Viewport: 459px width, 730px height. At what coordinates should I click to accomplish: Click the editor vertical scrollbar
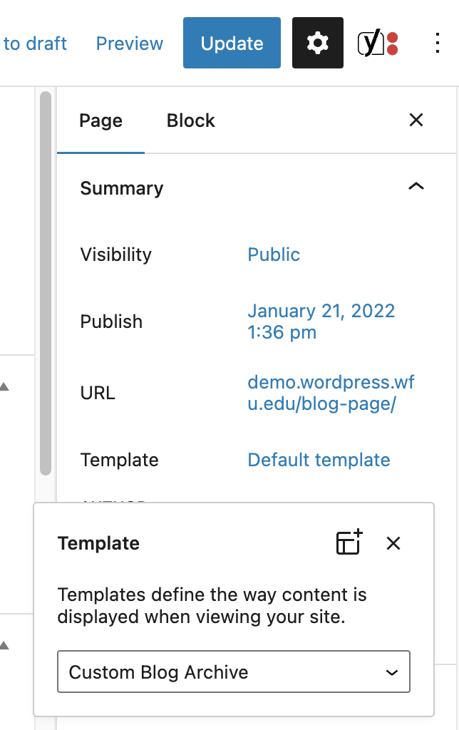pos(46,283)
